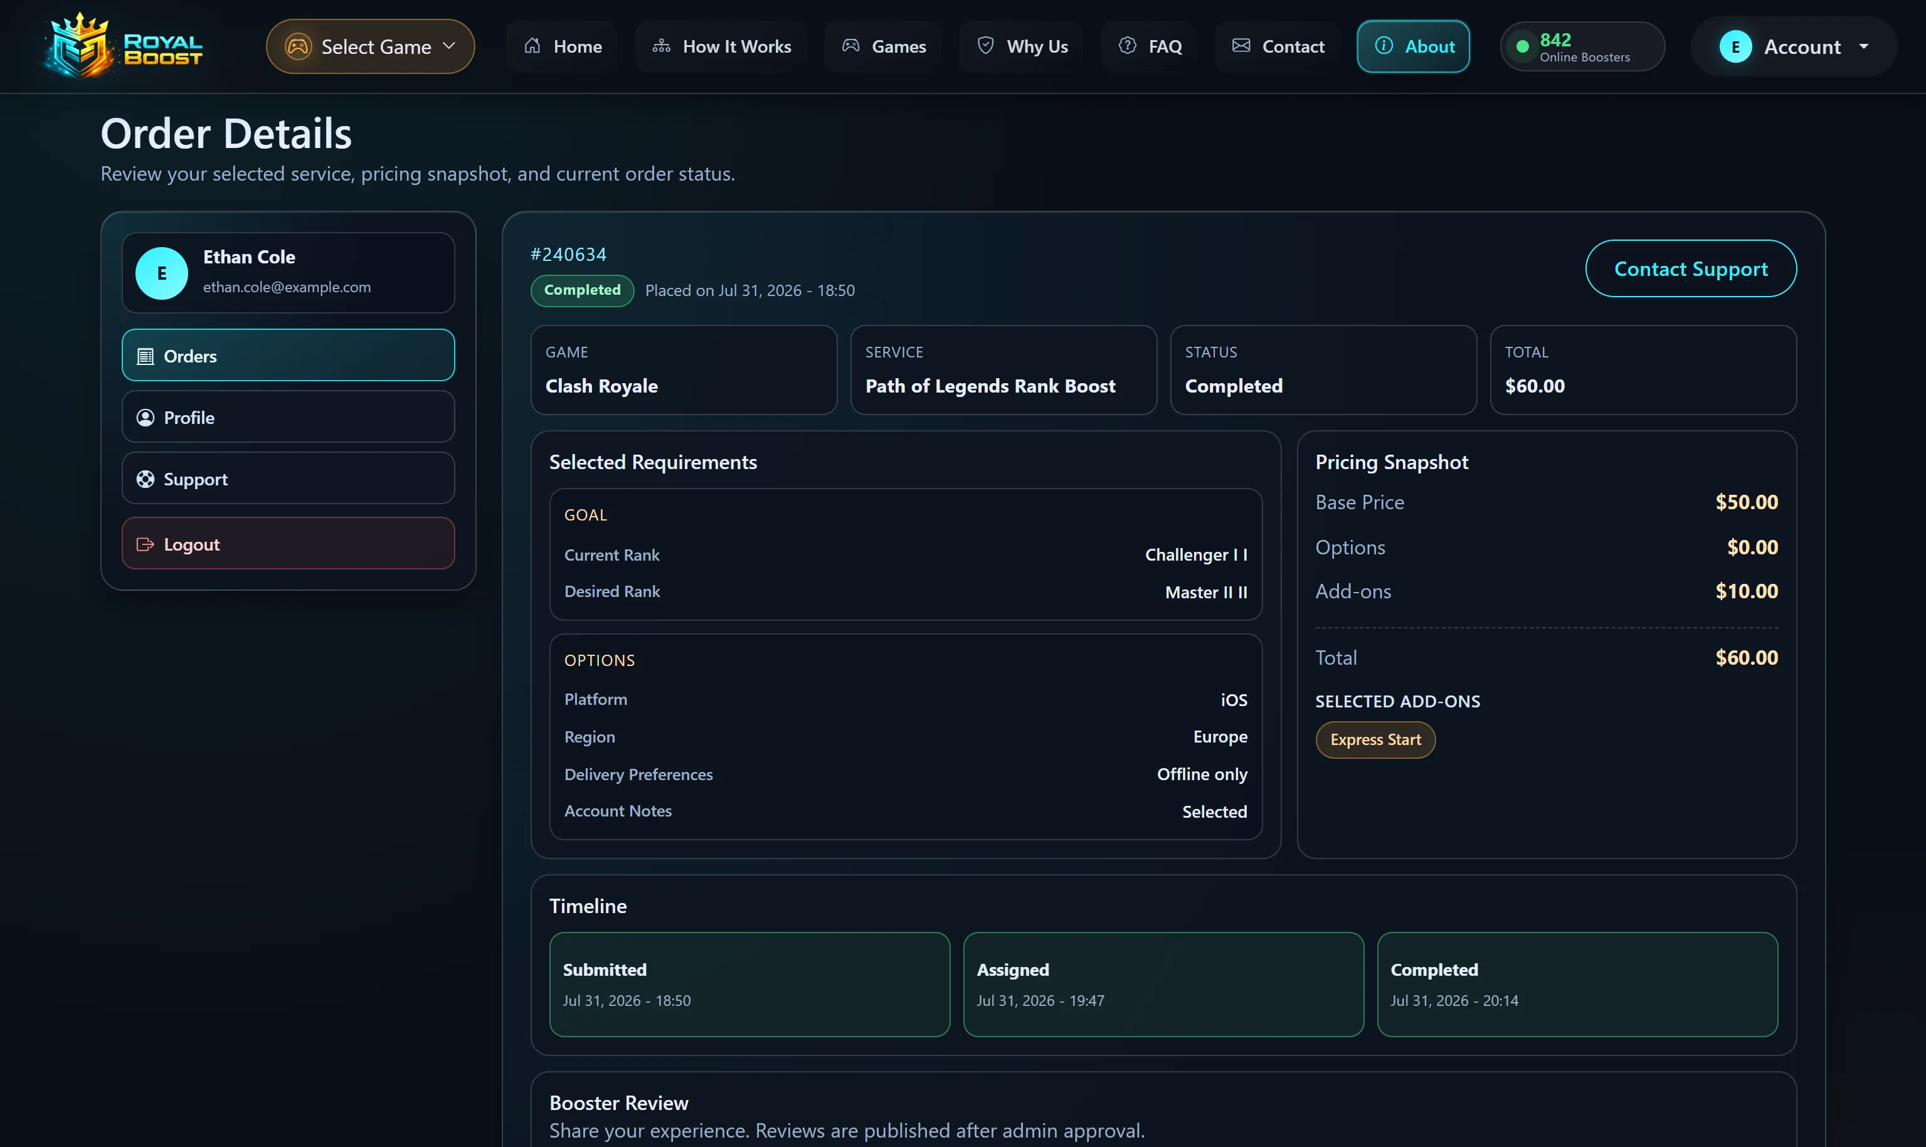
Task: Click the Clash Royale game card
Action: (684, 369)
